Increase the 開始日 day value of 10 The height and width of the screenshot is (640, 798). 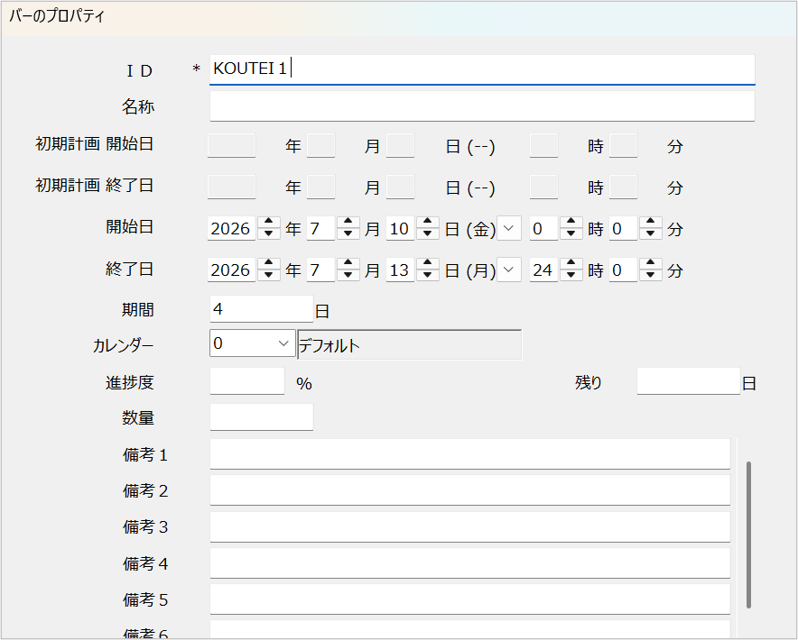428,222
